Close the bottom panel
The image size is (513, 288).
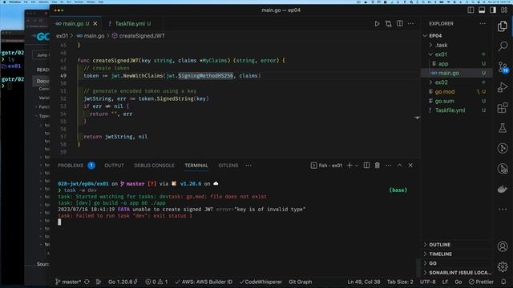[410, 166]
